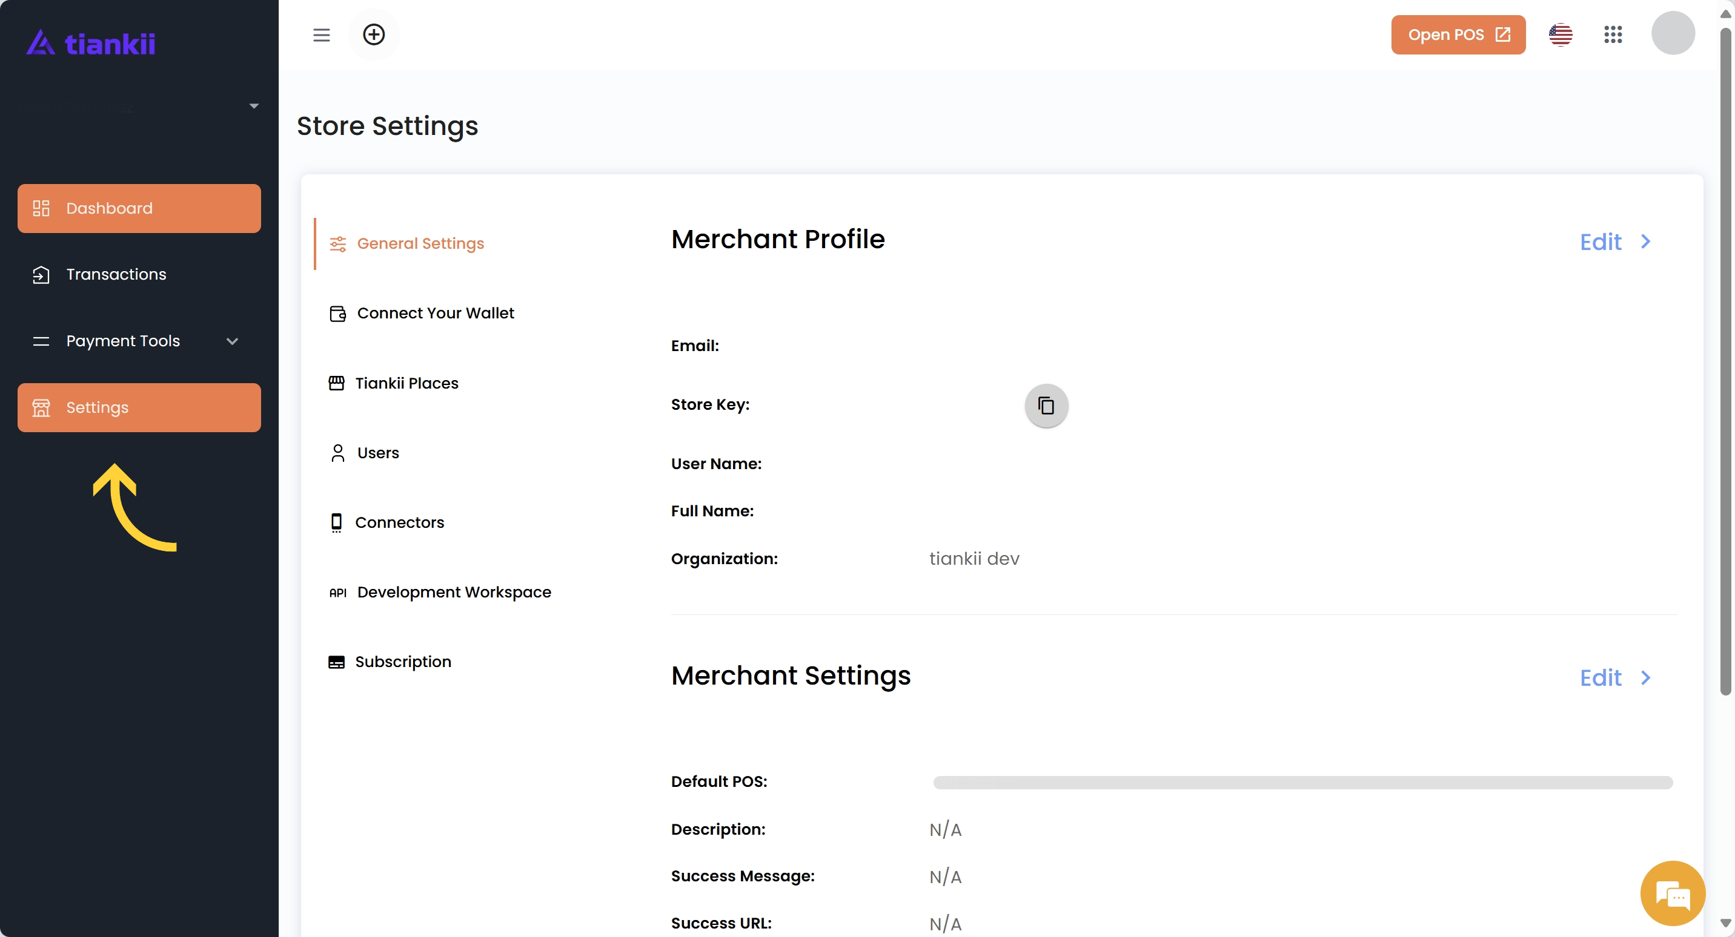Viewport: 1735px width, 937px height.
Task: Copy the Store Key with clipboard icon
Action: pos(1046,405)
